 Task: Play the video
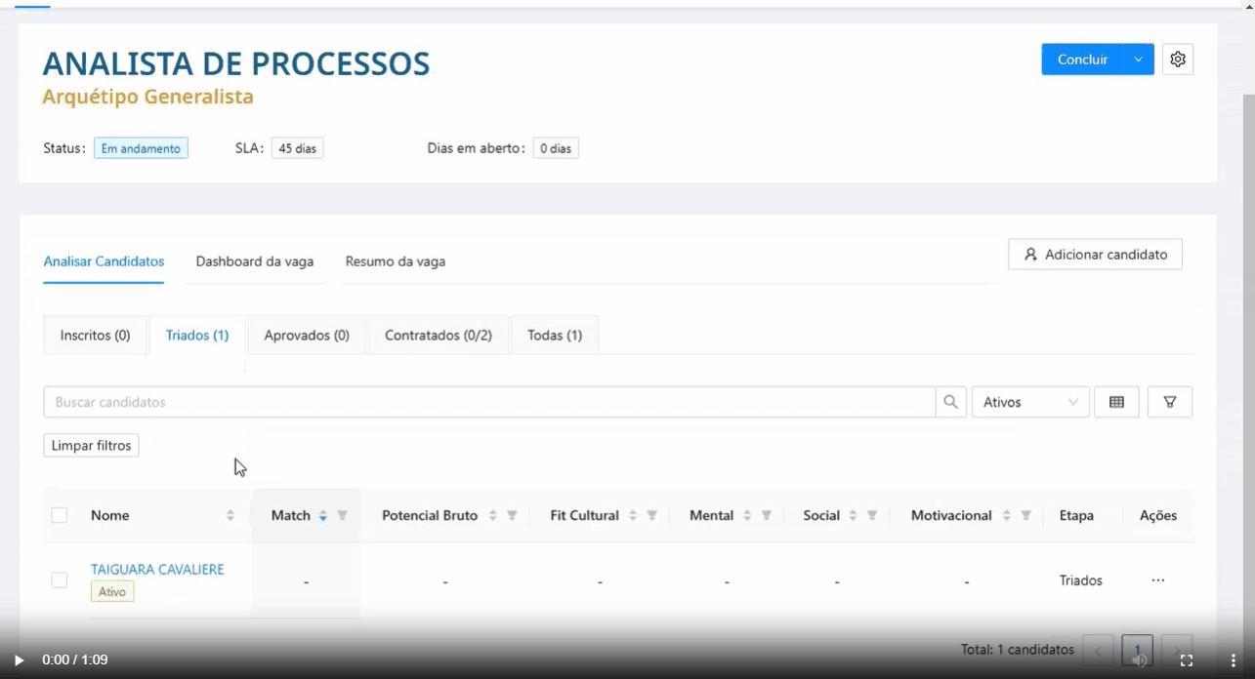18,660
